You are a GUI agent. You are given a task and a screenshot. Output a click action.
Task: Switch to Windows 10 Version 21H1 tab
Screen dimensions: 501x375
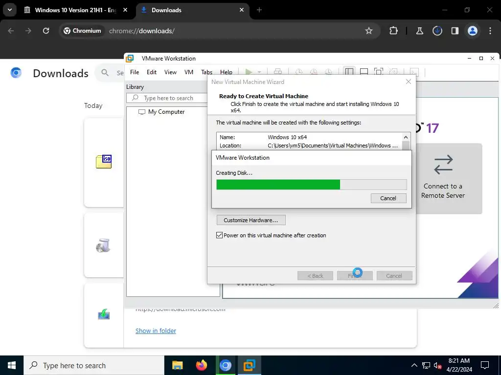point(76,10)
